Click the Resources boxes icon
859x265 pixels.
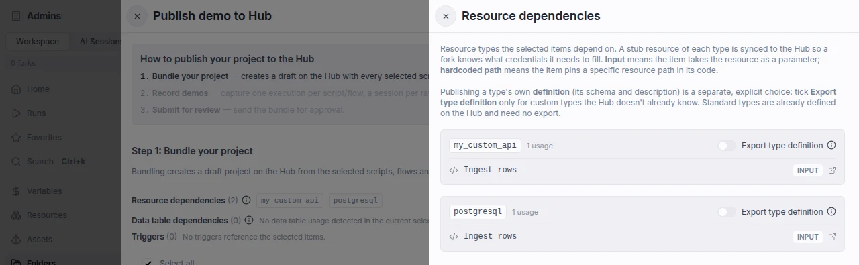tap(16, 215)
